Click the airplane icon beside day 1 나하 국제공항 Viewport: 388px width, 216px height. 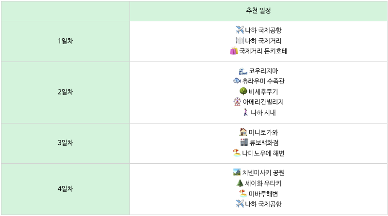tap(240, 30)
